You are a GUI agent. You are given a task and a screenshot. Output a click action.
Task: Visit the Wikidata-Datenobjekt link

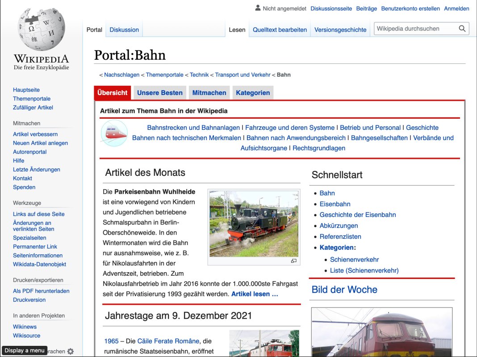(x=40, y=264)
